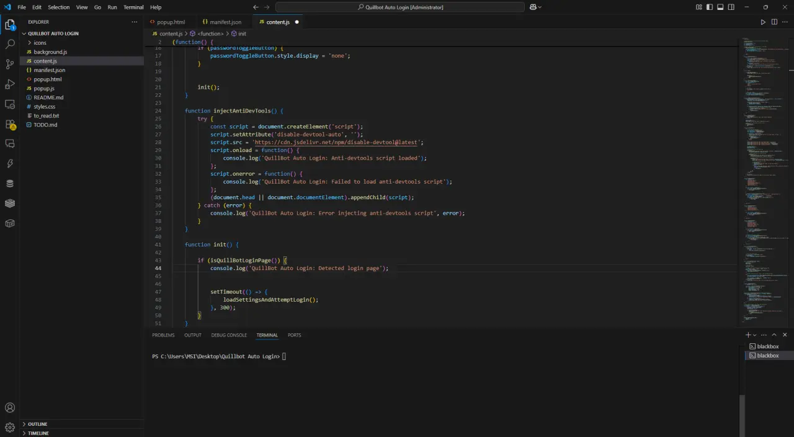Open manifest.json in the explorer
The image size is (794, 437).
tap(82, 70)
